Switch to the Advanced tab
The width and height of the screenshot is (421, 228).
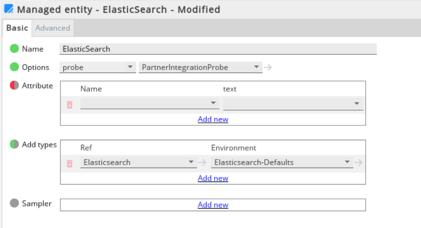(52, 28)
